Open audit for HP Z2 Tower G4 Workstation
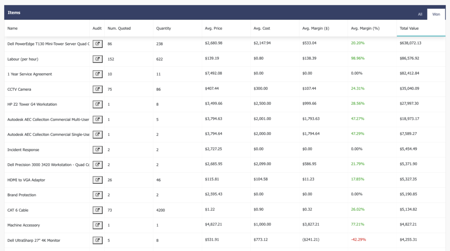Viewport: 450px width, 251px height. click(x=97, y=104)
